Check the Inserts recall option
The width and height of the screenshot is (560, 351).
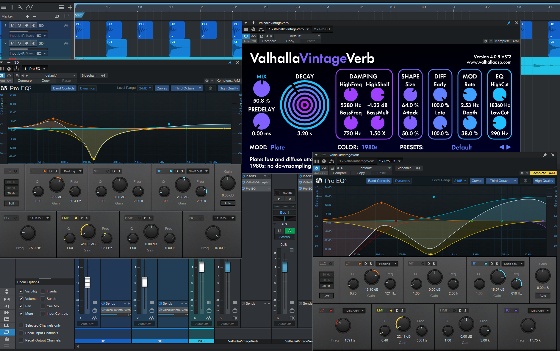43,291
